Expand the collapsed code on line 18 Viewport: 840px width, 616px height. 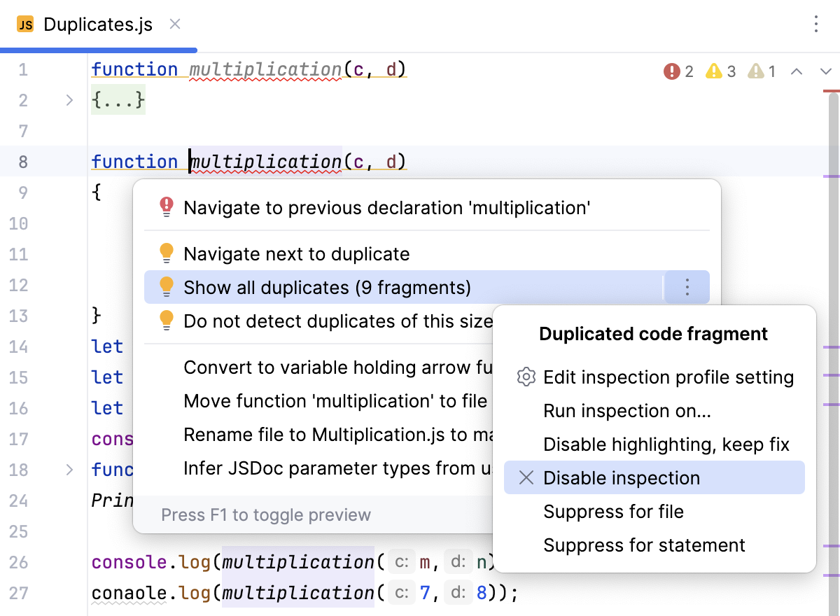point(69,470)
